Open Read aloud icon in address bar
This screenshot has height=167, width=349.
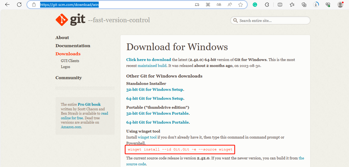[x=230, y=5]
